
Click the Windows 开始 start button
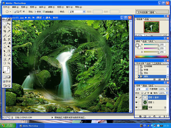pyautogui.click(x=8, y=126)
